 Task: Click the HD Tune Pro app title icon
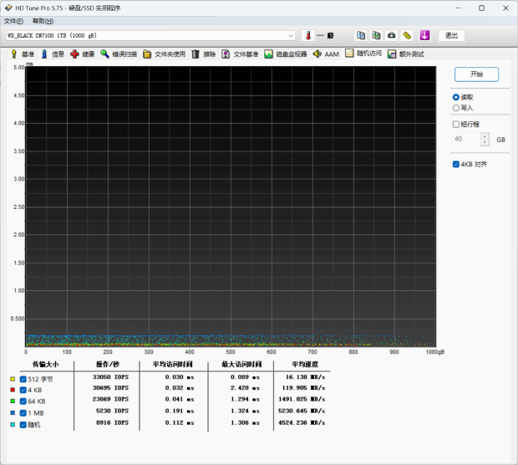[8, 8]
